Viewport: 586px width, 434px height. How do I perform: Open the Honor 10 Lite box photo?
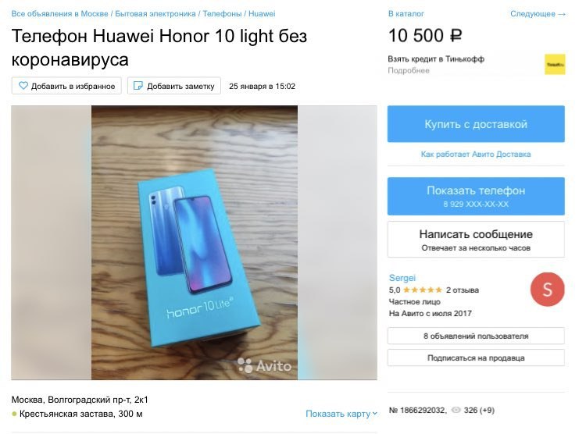pos(195,243)
